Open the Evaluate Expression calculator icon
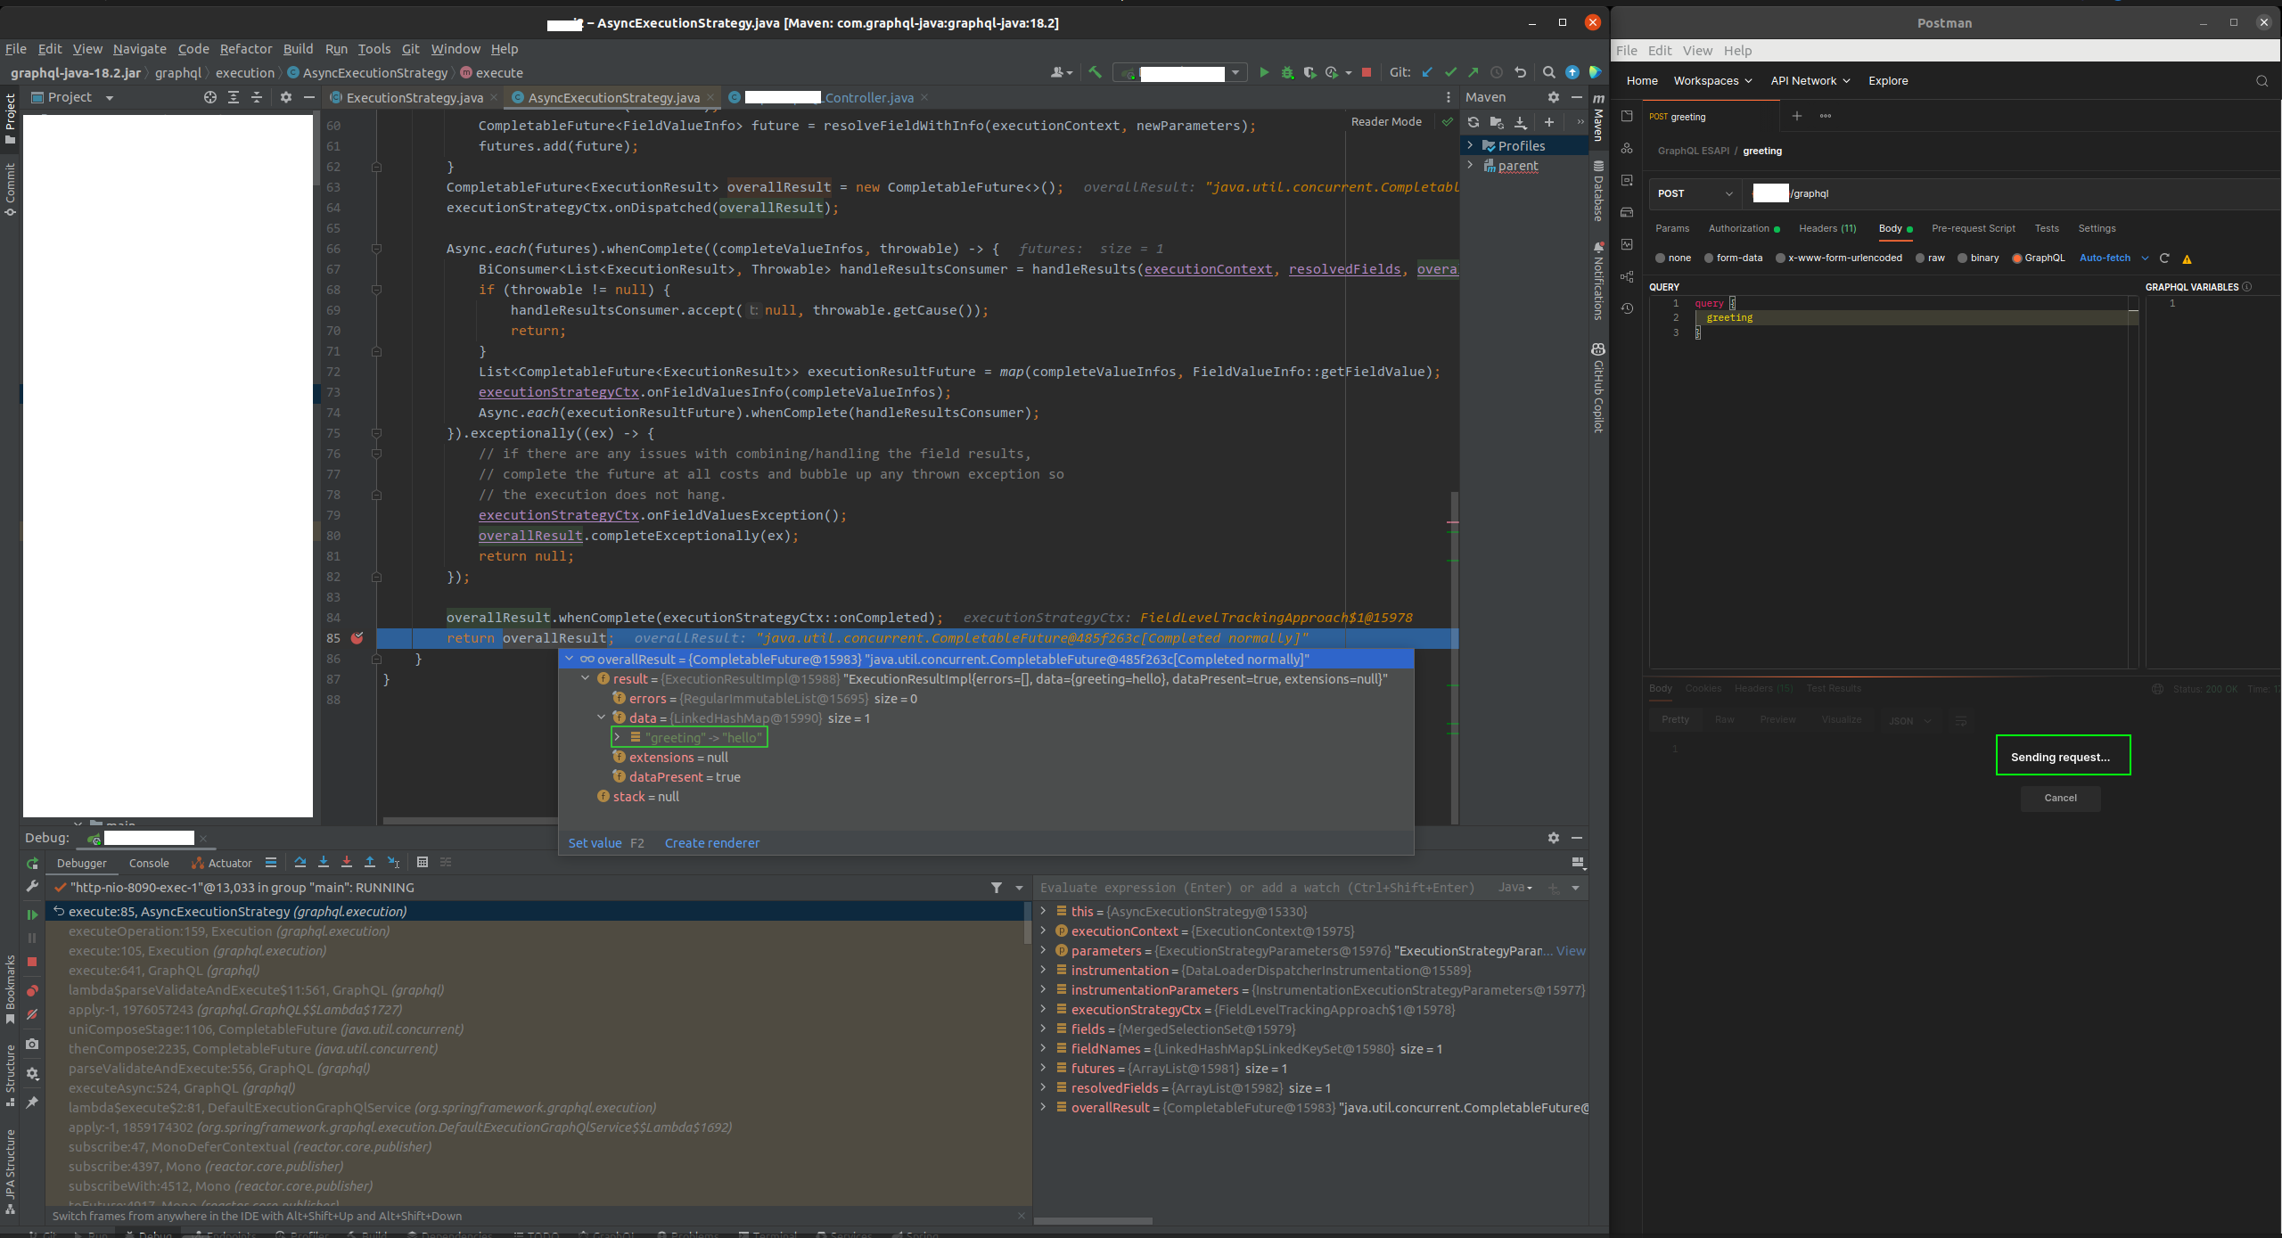Viewport: 2282px width, 1238px height. click(423, 862)
